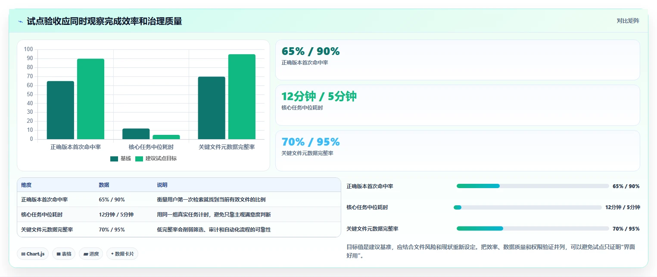Click the panel title 试点验收应同时观察完成效率和治理质量
The image size is (657, 277).
point(104,21)
